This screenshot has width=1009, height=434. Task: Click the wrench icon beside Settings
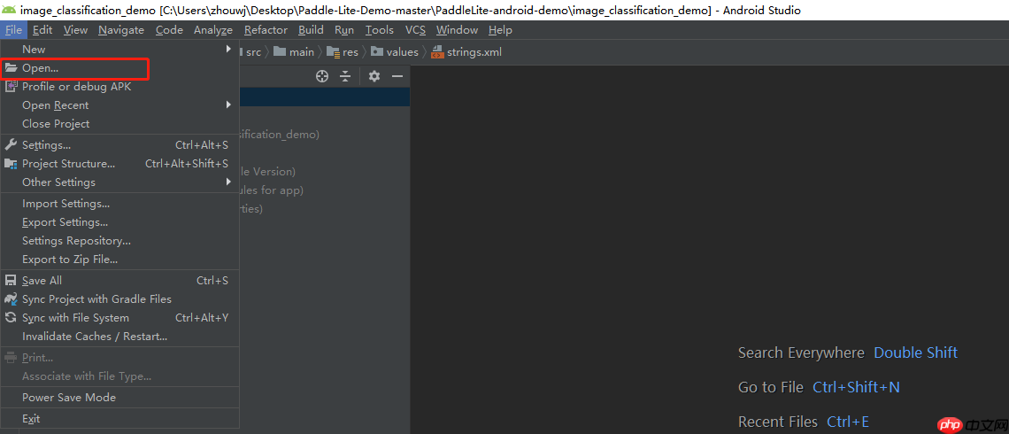tap(11, 145)
